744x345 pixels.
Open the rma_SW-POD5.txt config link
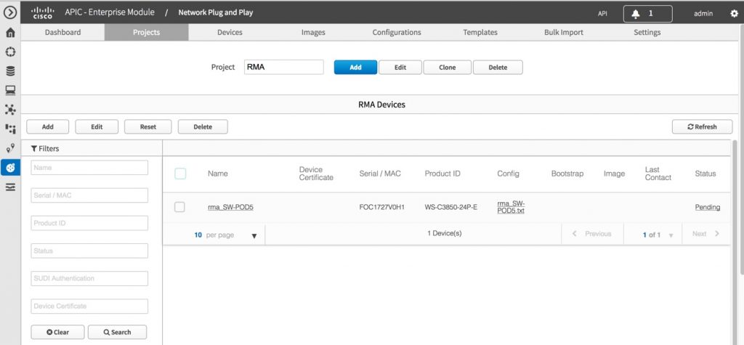(511, 207)
